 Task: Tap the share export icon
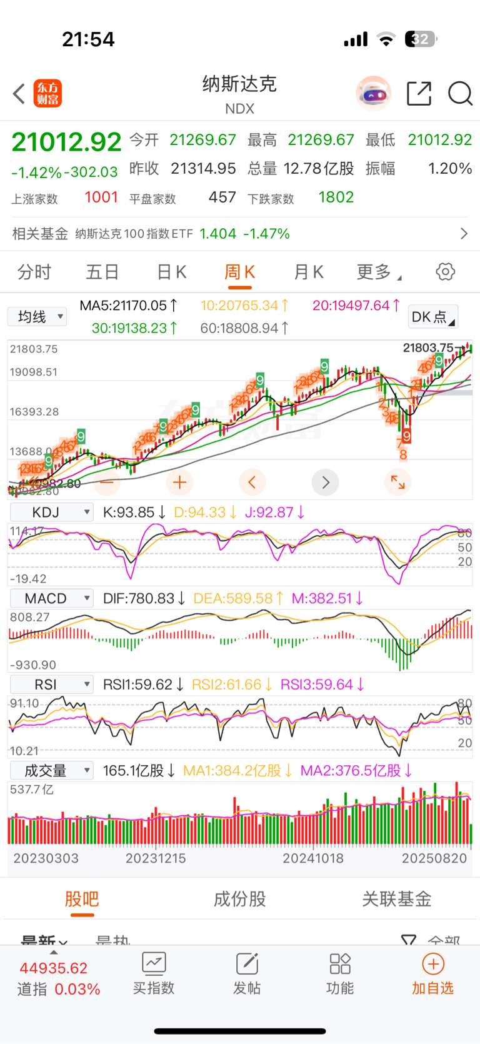[419, 94]
